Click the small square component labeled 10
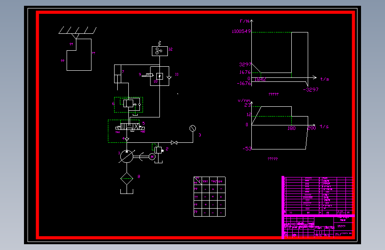Screen dimensions: 385x250 (x=159, y=76)
